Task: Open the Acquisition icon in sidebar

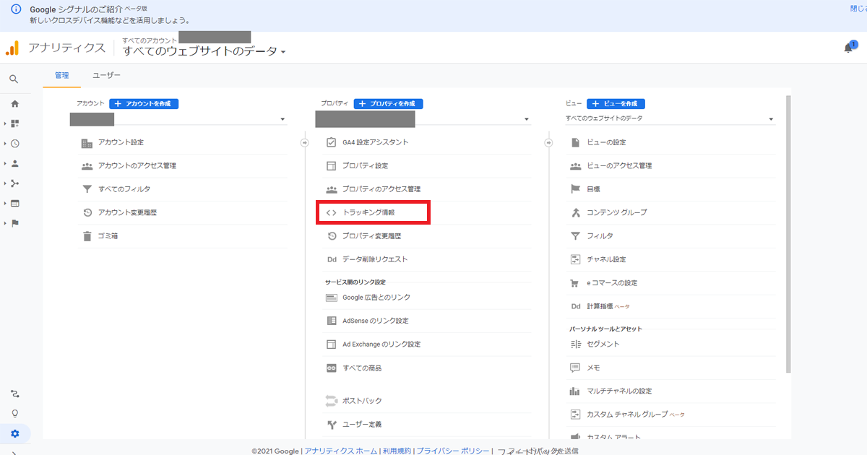Action: click(x=14, y=183)
